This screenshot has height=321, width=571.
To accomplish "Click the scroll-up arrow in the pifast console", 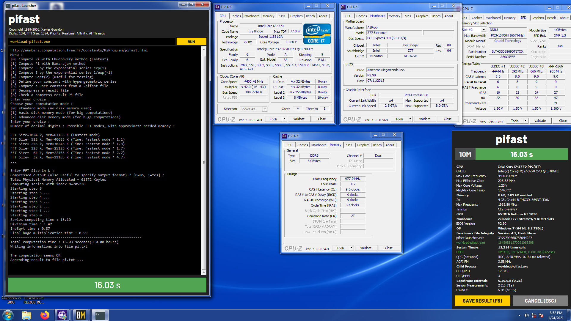I will (204, 49).
